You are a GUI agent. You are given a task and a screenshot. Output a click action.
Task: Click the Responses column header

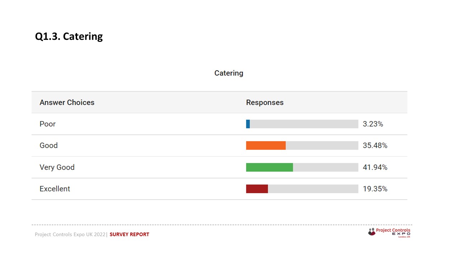(265, 102)
